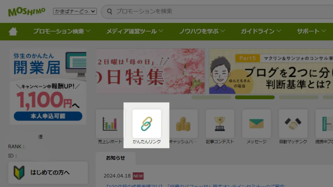Open the site selector dropdown
This screenshot has width=333, height=187.
75,11
